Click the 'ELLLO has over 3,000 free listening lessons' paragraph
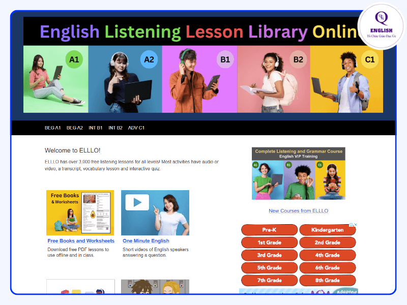 [132, 165]
